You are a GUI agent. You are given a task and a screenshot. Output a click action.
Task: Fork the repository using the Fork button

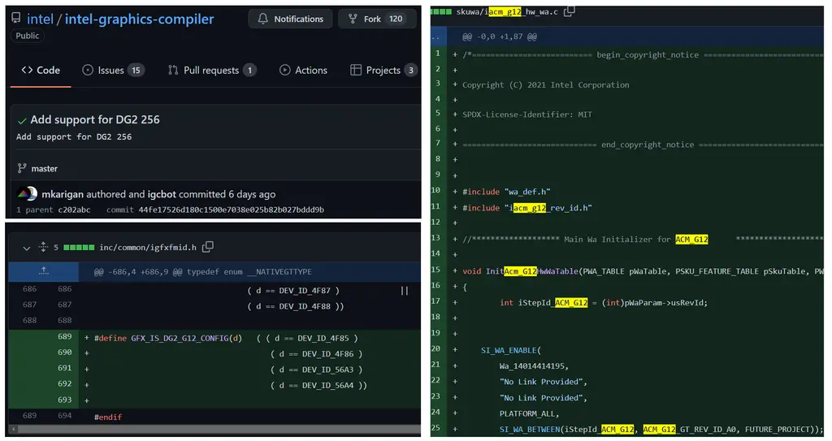(x=363, y=19)
